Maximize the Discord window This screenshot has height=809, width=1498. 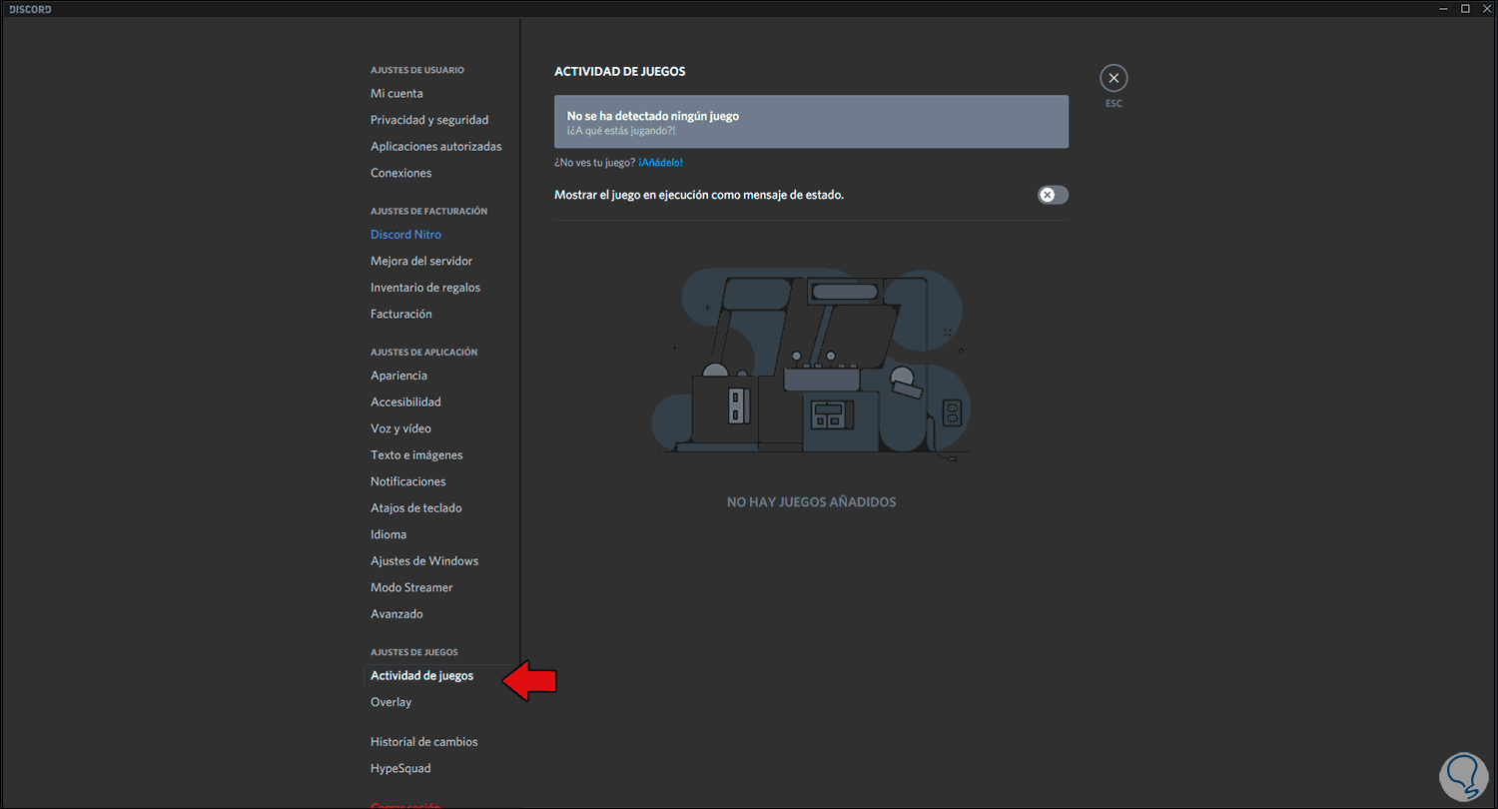coord(1465,9)
